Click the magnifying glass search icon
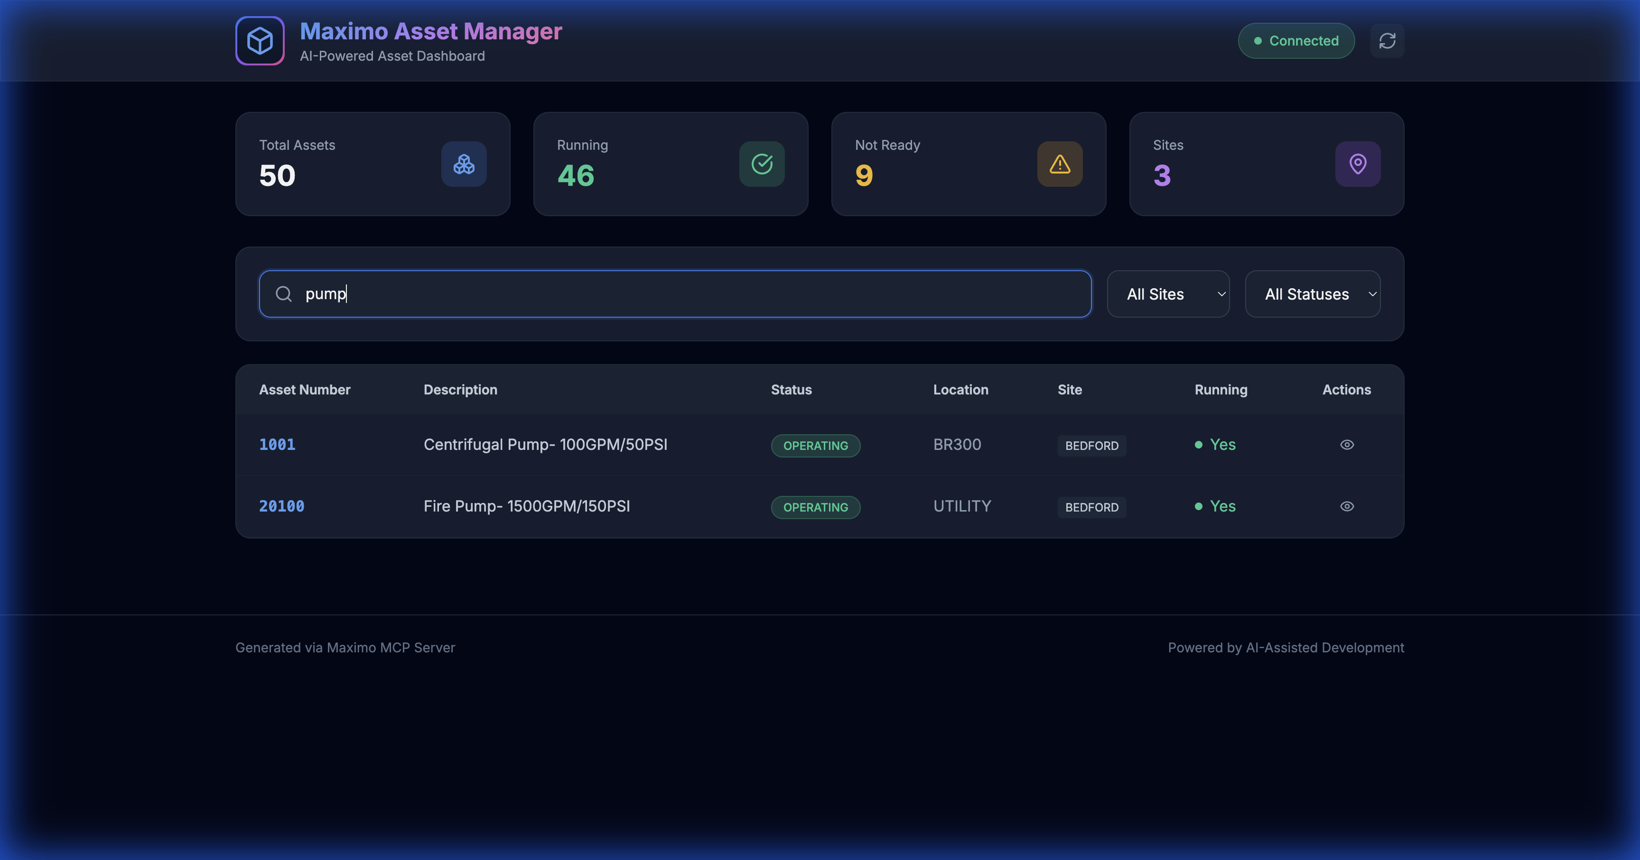This screenshot has width=1640, height=860. 284,293
